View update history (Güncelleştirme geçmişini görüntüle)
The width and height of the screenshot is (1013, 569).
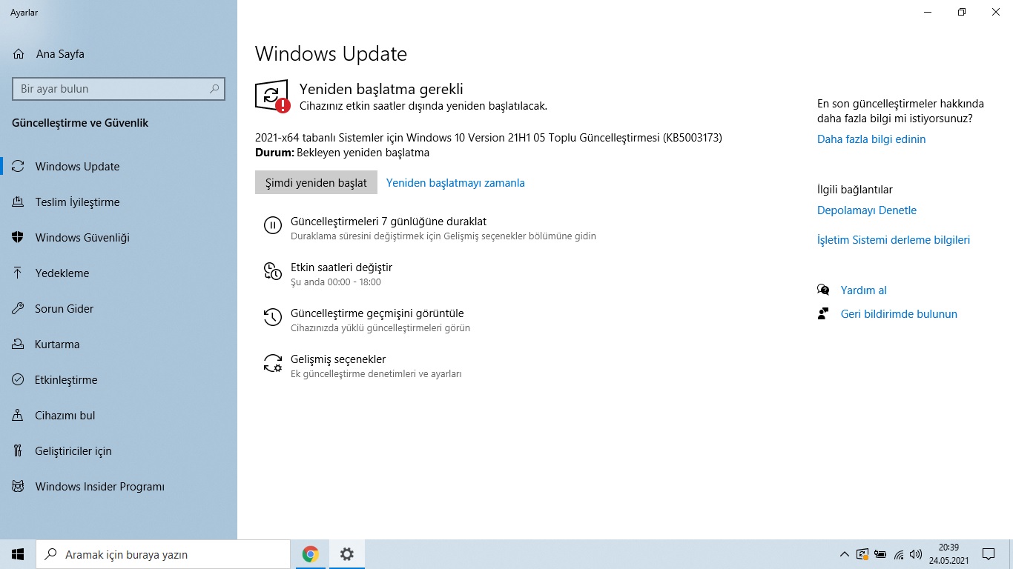377,313
